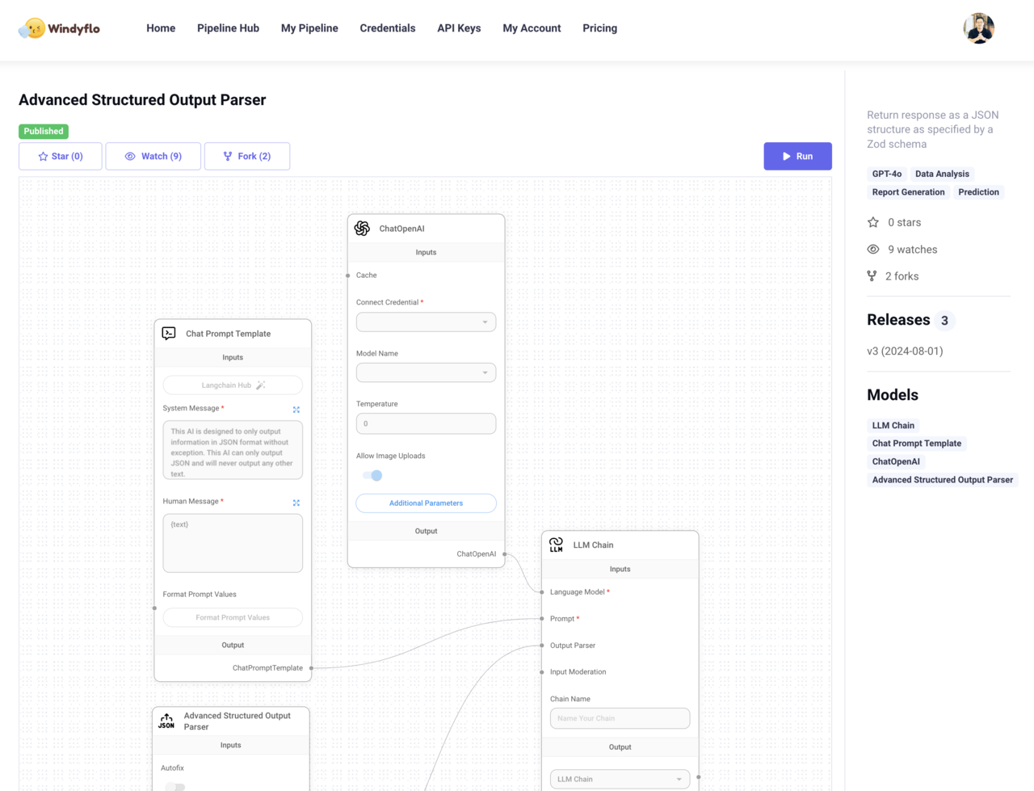Click the ChatOpenAI output connector dot
The height and width of the screenshot is (791, 1034).
[505, 554]
